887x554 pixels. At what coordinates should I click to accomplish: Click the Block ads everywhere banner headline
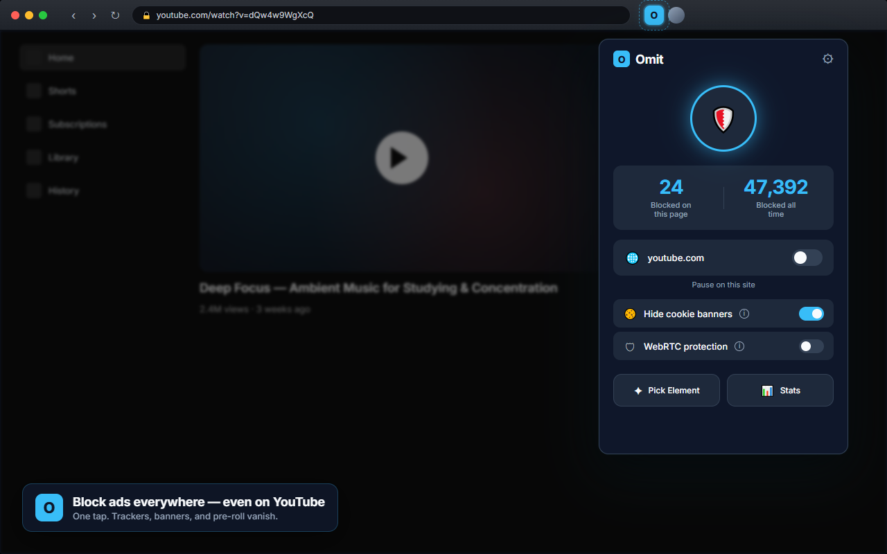199,502
